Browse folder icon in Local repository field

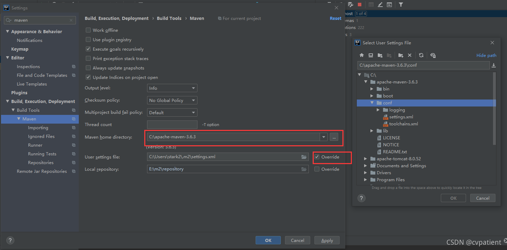304,169
